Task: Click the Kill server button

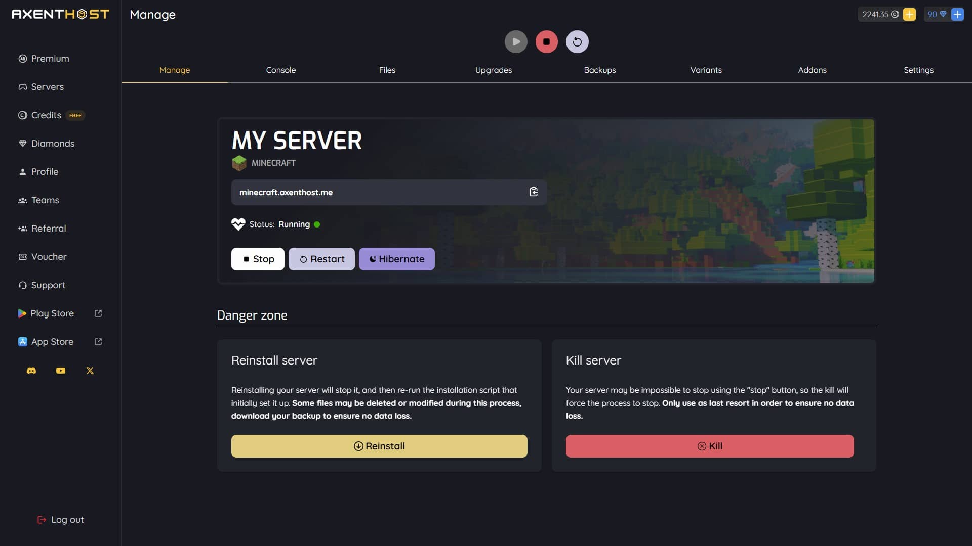Action: [x=710, y=446]
